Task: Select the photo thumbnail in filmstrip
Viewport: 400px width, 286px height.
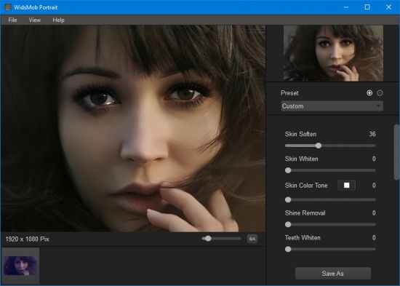Action: tap(20, 266)
